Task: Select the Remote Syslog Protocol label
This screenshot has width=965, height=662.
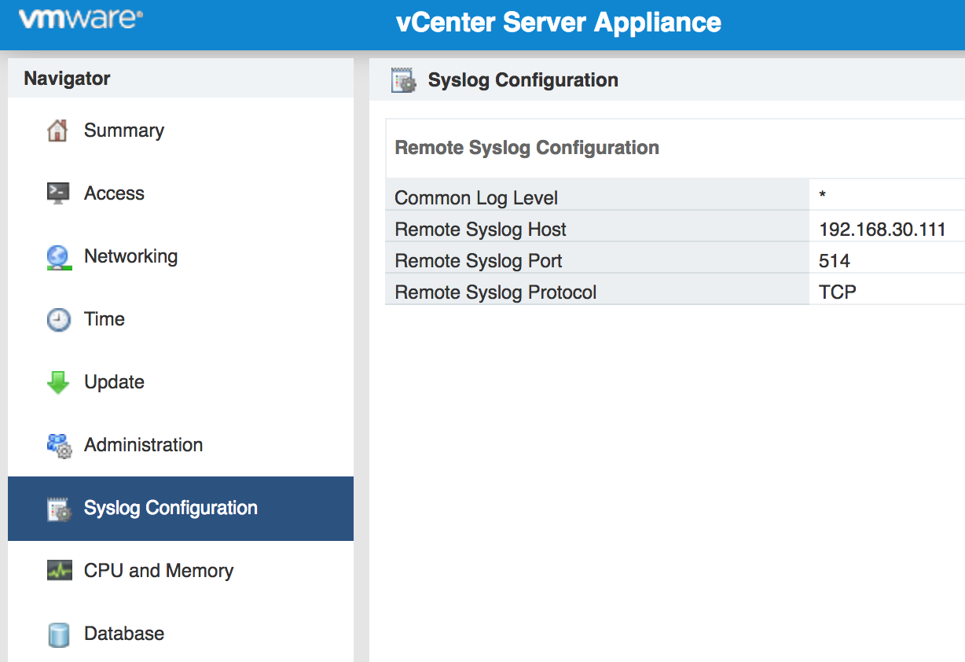Action: point(495,292)
